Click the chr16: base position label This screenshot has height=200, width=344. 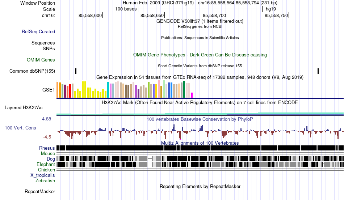(x=49, y=15)
